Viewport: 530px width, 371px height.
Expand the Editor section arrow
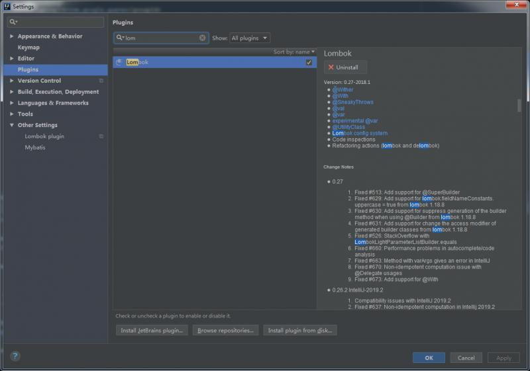[x=11, y=58]
